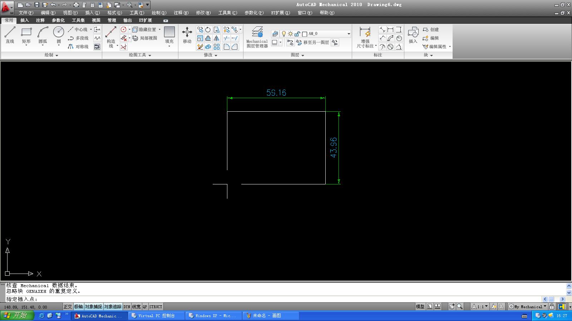
Task: Select the 构造线 construction line tool
Action: point(111,37)
